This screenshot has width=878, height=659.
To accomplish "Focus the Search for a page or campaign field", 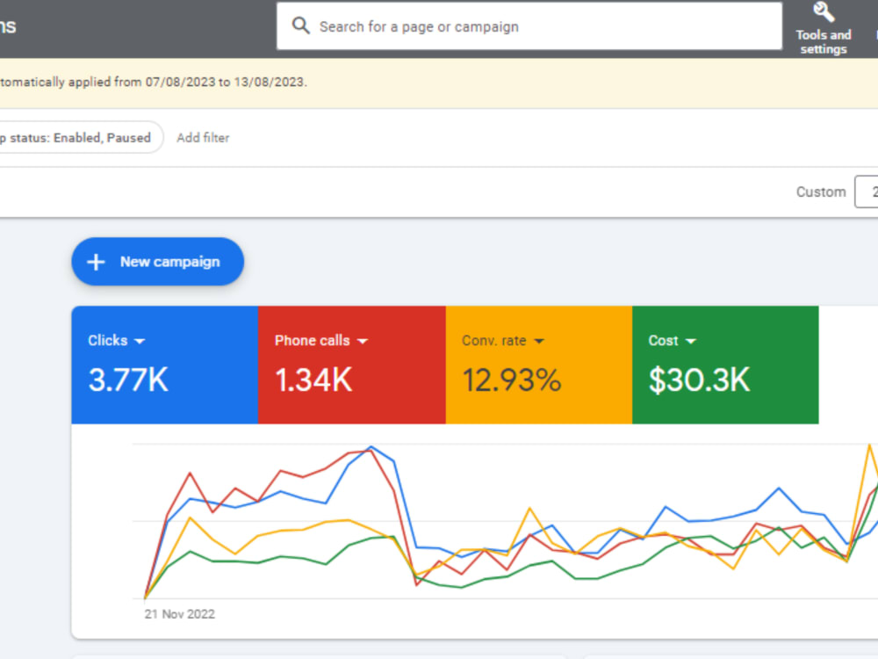I will pyautogui.click(x=529, y=26).
